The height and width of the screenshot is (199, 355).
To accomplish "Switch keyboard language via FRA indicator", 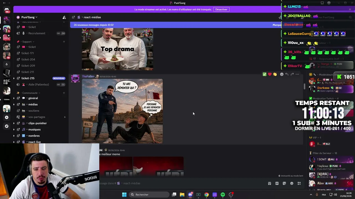I will pyautogui.click(x=324, y=195).
